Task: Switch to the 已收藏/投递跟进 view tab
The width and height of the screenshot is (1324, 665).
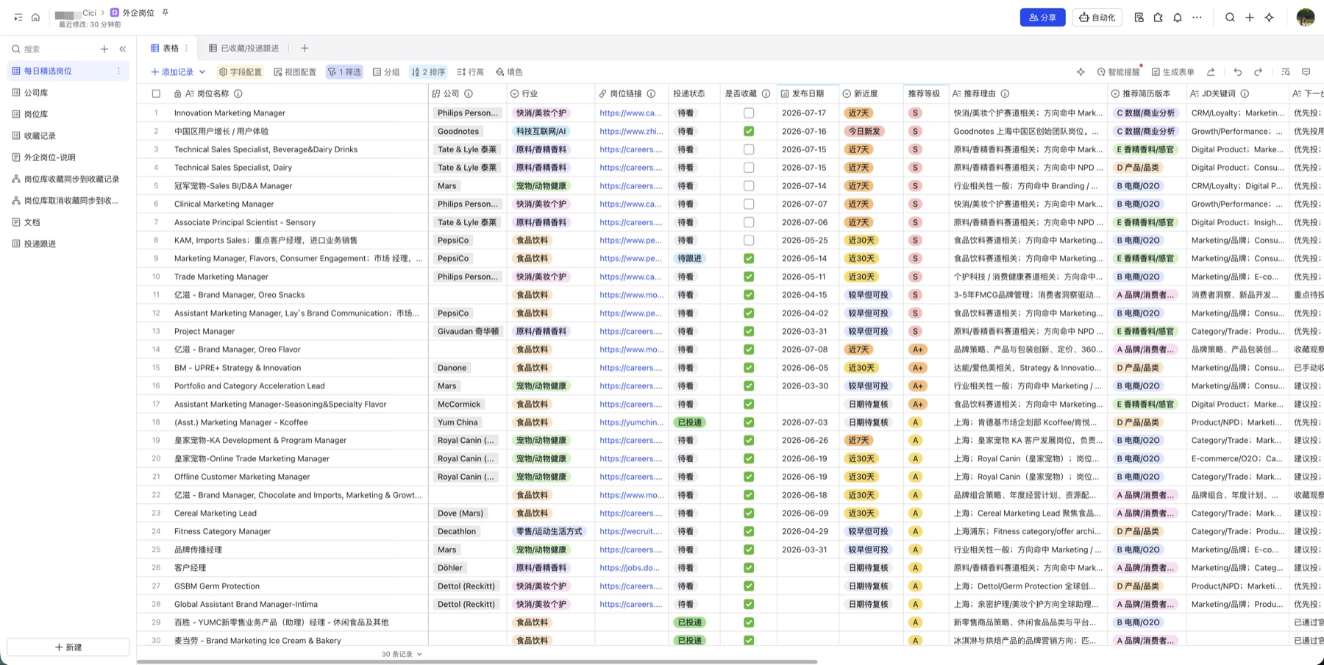Action: coord(244,49)
